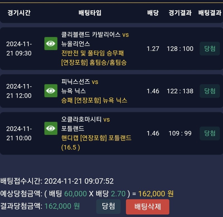The image size is (223, 217).
Task: Click the 당첨 badge in the 109 : 99 row
Action: pyautogui.click(x=210, y=133)
